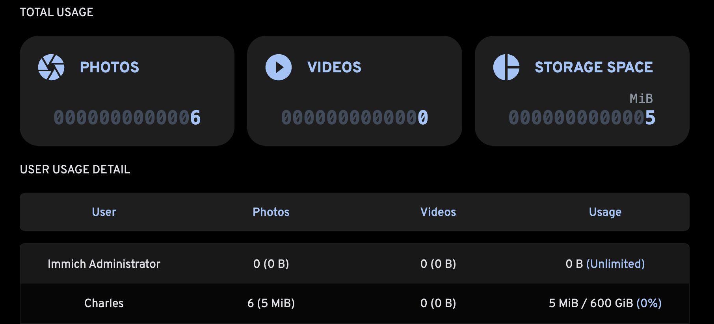Click the User column header
This screenshot has width=714, height=324.
104,212
